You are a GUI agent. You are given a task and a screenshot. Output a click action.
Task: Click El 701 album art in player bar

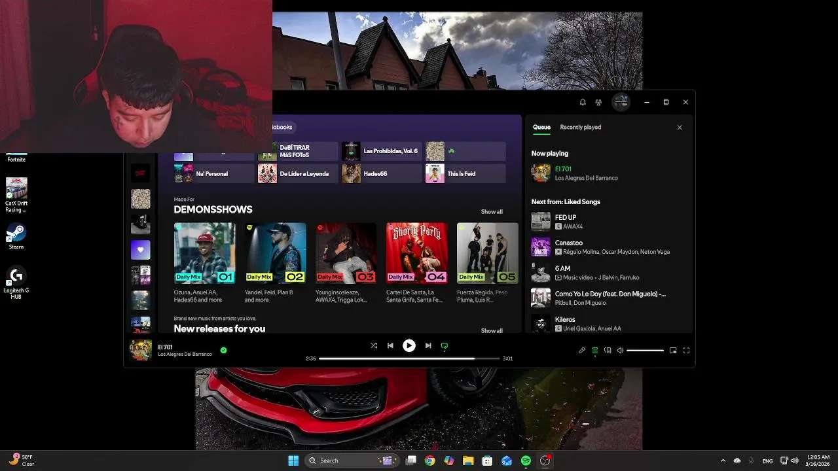(x=141, y=350)
